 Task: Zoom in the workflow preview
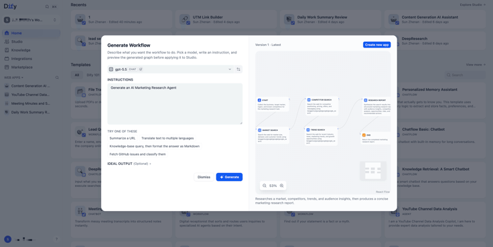click(282, 186)
